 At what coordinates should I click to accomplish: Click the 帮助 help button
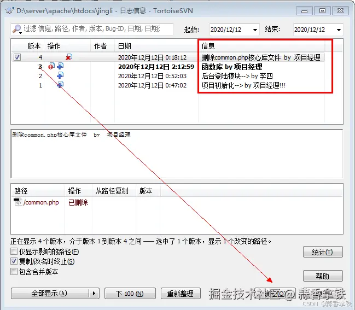point(323,276)
